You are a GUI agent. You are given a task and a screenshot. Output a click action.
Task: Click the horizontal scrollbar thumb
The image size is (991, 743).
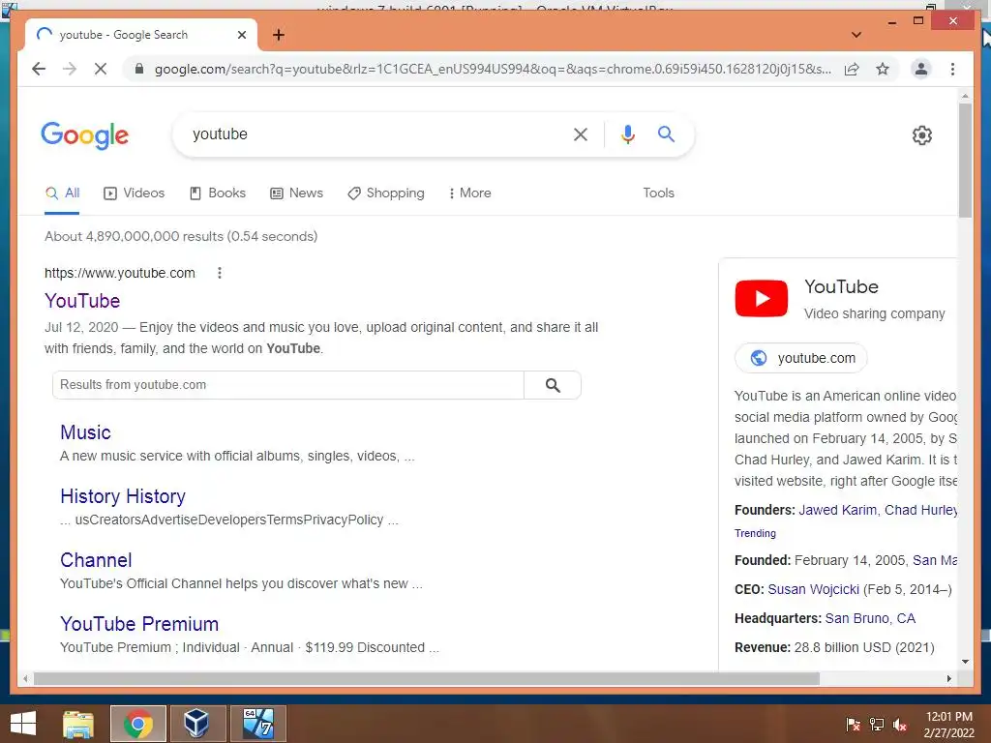point(427,678)
